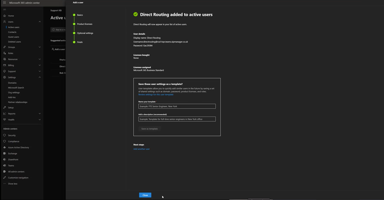Click the Resources icon in sidebar
The width and height of the screenshot is (384, 200).
point(4,59)
